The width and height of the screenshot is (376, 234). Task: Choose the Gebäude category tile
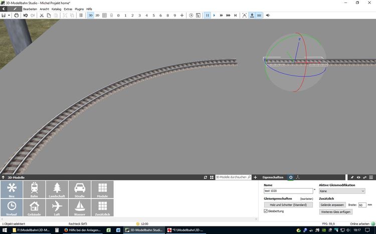pos(34,207)
